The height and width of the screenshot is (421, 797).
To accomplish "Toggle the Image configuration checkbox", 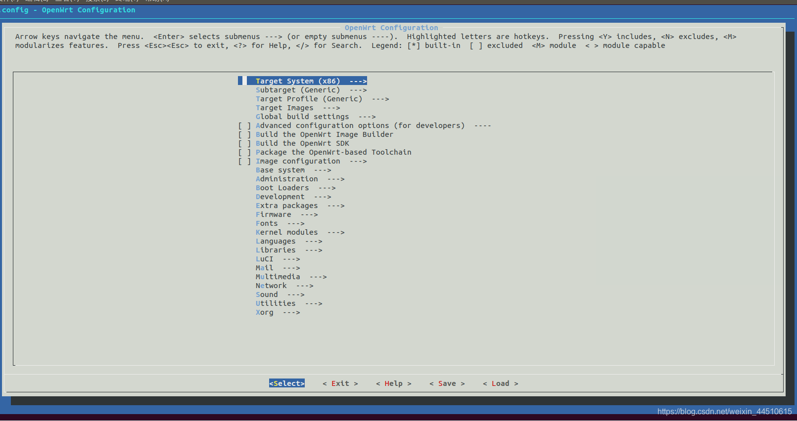I will (x=244, y=161).
